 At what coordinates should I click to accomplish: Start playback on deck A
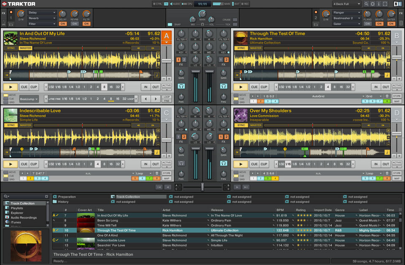[11, 87]
